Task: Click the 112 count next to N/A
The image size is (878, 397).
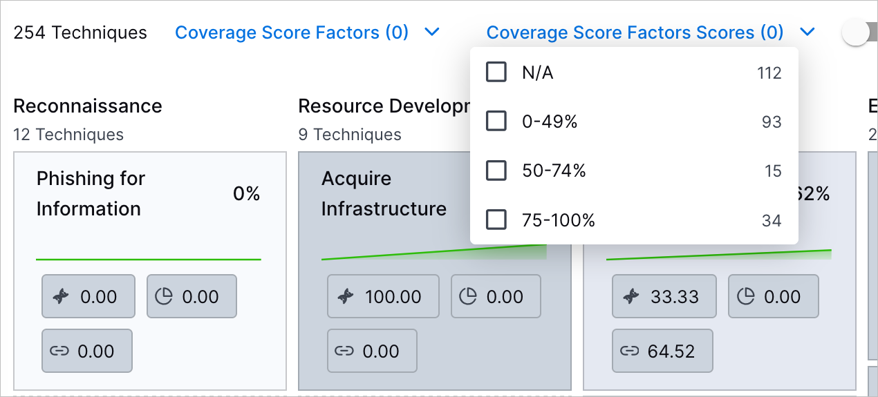Action: point(769,72)
